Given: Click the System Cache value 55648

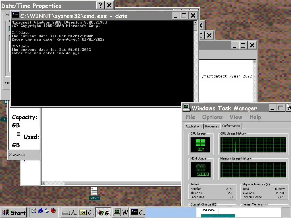Looking at the screenshot, I should click(x=281, y=197).
